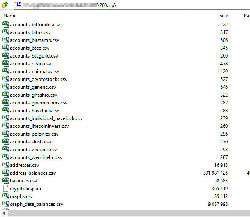Image resolution: width=250 pixels, height=217 pixels.
Task: Click the zip archive icon in address bar
Action: click(19, 5)
